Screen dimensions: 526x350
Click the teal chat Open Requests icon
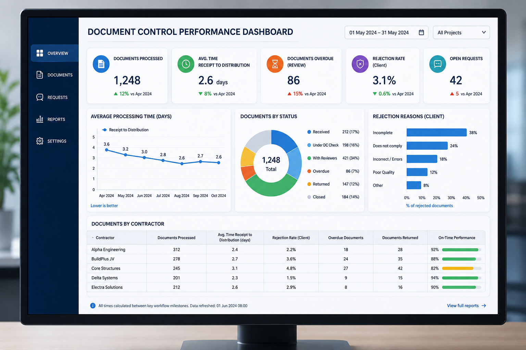pos(438,64)
